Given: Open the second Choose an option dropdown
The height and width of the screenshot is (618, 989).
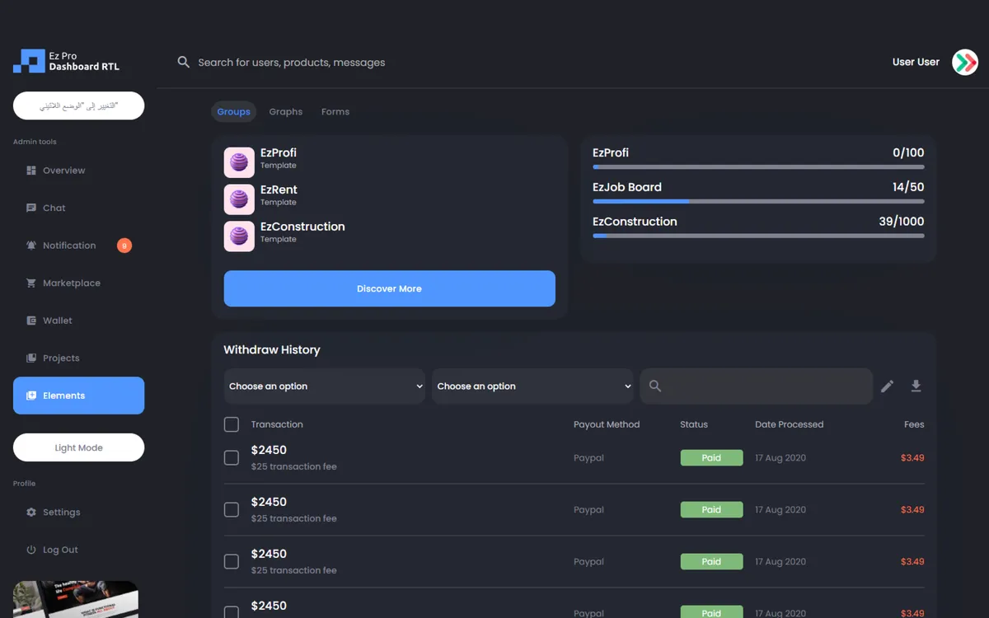Looking at the screenshot, I should click(532, 386).
